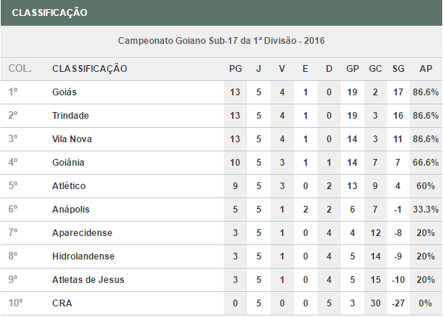The image size is (443, 317).
Task: Click the Aparecidense team name
Action: coord(82,233)
